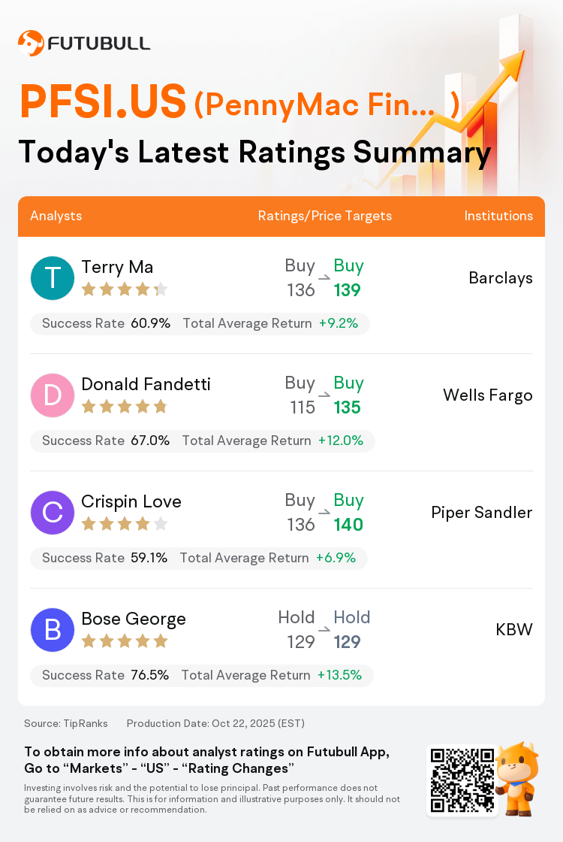
Task: Select the Analysts column header
Action: click(56, 216)
